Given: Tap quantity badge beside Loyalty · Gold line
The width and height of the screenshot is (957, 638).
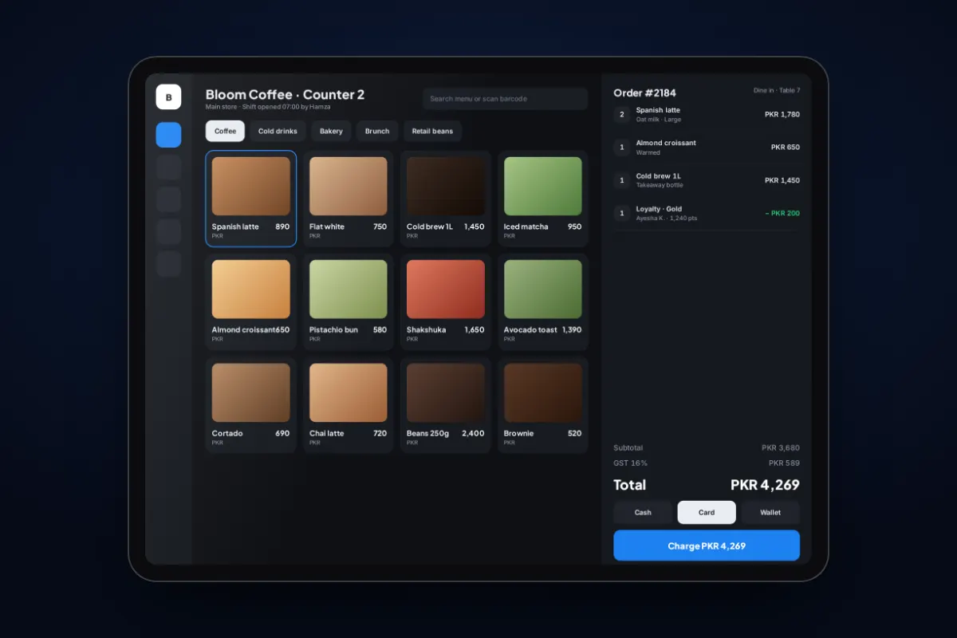Looking at the screenshot, I should 622,213.
